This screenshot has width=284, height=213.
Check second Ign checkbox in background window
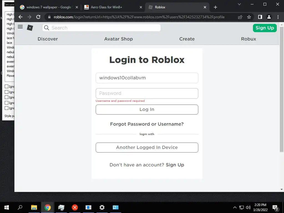click(7, 92)
